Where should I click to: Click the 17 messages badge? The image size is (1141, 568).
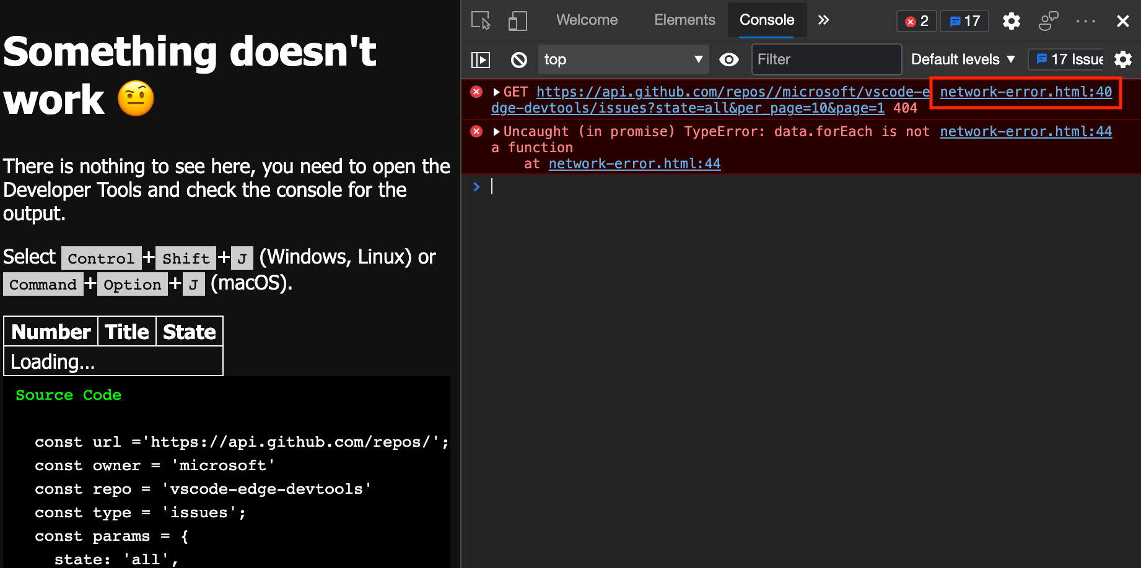click(964, 20)
